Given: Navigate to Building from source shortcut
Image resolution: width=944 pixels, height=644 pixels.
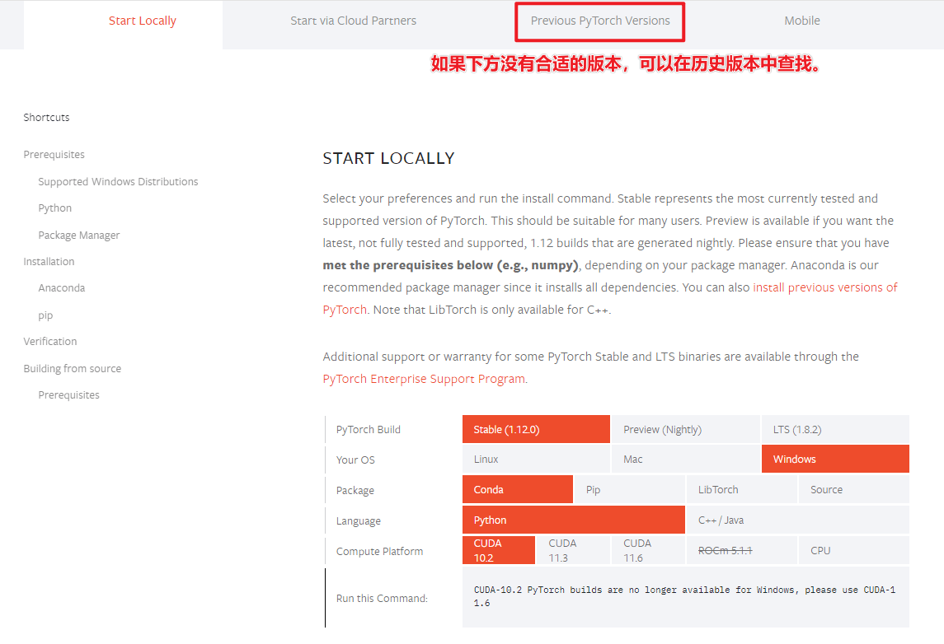Looking at the screenshot, I should click(73, 369).
